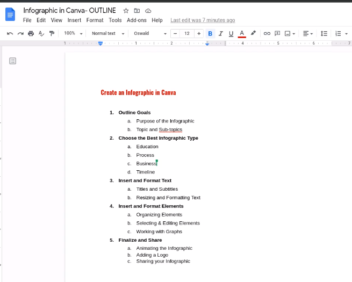
Task: Click Purpose of the Infographic line
Action: pos(165,121)
